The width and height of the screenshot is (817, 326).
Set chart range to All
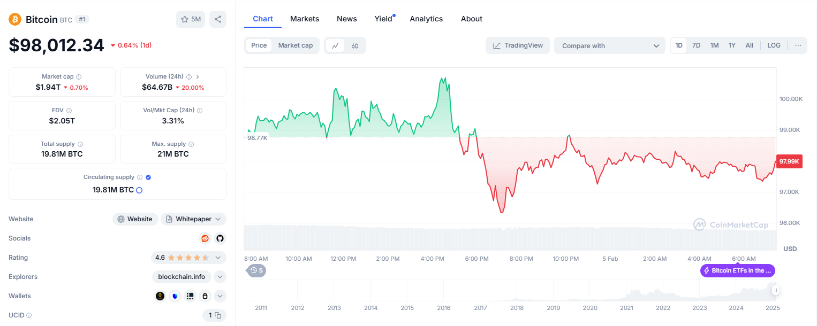(x=750, y=45)
